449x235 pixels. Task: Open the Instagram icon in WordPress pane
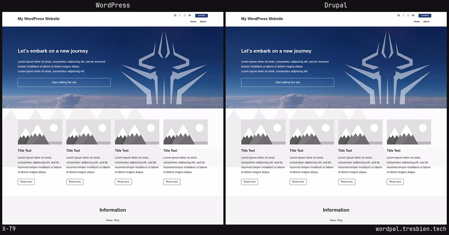coord(185,15)
